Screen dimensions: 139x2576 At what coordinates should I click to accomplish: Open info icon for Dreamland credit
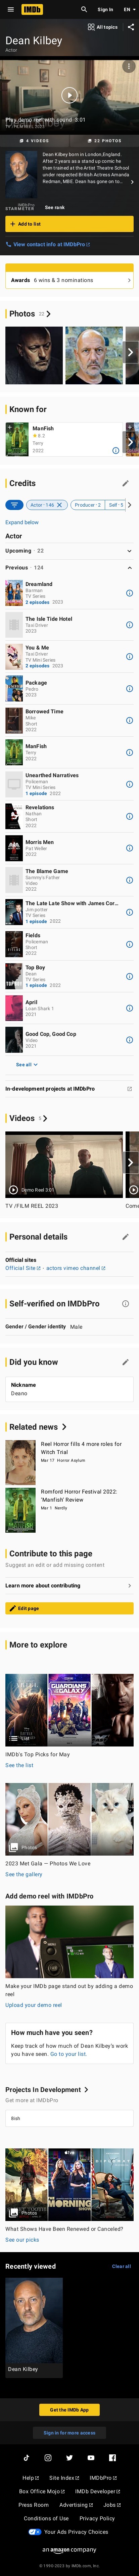point(129,593)
